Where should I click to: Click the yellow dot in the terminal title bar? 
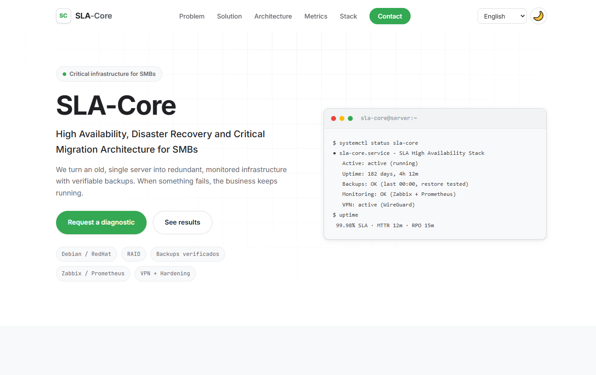pyautogui.click(x=342, y=118)
